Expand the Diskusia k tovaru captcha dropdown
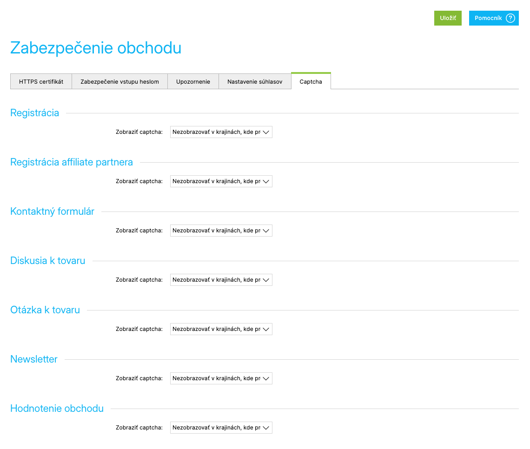530x449 pixels. [x=221, y=280]
